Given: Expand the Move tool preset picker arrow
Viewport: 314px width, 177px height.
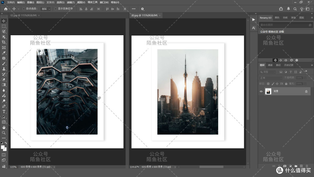Looking at the screenshot, I should (x=18, y=9).
